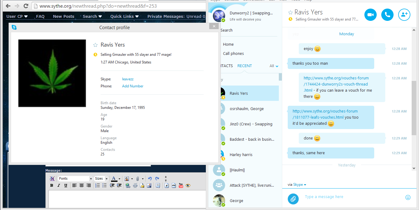The width and height of the screenshot is (419, 210).
Task: Apply the current text color swatch
Action: tap(114, 178)
